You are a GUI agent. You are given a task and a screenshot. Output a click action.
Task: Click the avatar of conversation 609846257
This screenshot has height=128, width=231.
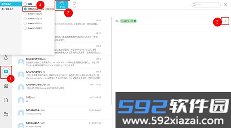click(21, 126)
